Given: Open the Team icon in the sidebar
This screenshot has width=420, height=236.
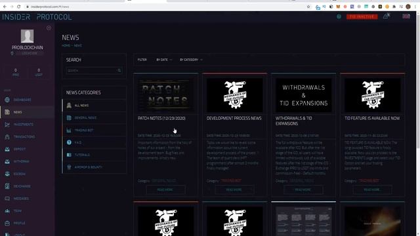Looking at the screenshot, I should [7, 211].
